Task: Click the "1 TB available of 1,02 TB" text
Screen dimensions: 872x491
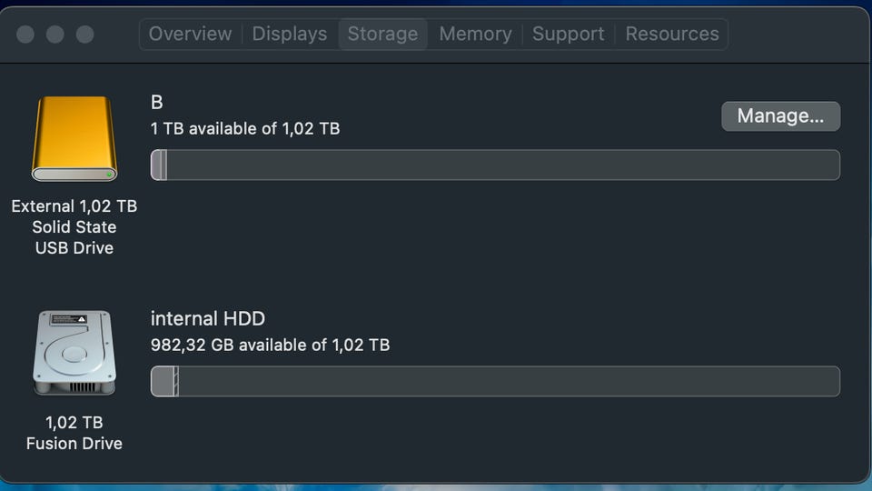Action: 245,129
